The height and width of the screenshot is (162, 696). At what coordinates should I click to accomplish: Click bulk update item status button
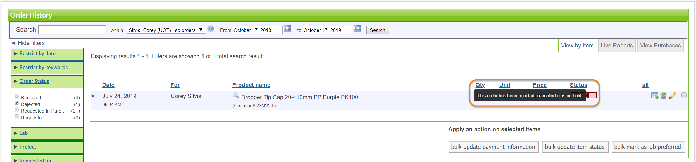pyautogui.click(x=575, y=147)
